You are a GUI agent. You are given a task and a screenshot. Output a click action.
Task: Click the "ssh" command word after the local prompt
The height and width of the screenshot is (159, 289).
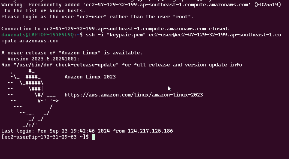pos(90,35)
